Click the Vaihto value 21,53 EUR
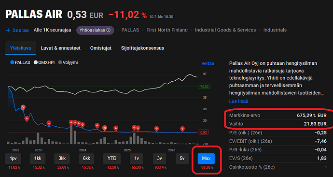This screenshot has height=177, width=333. [x=315, y=124]
